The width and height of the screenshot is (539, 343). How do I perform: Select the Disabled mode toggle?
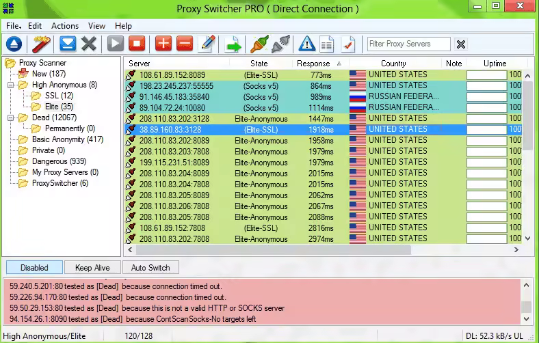pos(34,268)
